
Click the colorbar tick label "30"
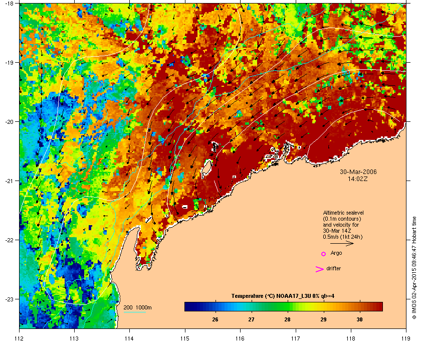tap(359, 319)
